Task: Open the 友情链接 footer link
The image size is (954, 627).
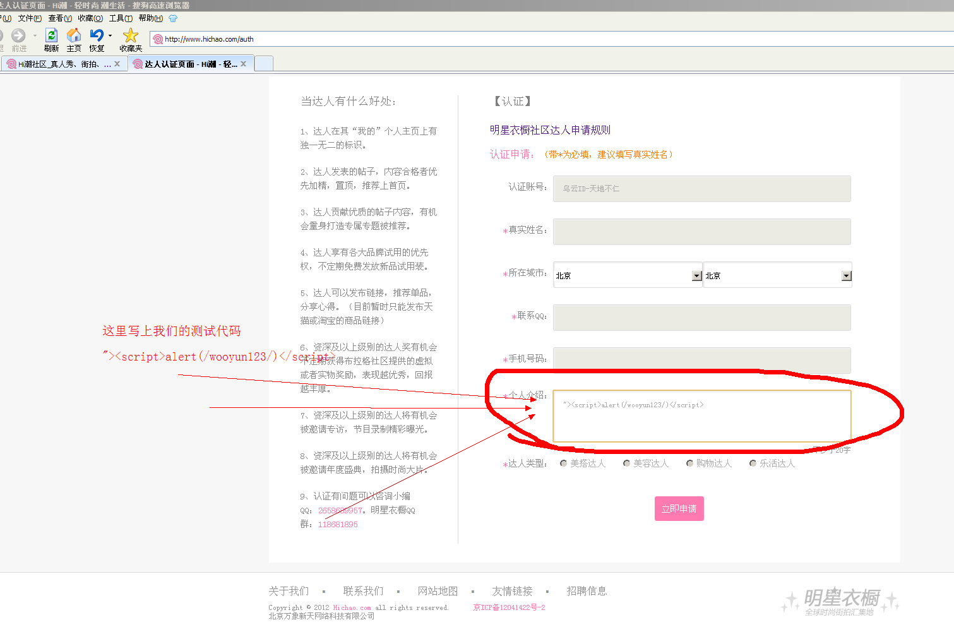Action: pyautogui.click(x=512, y=591)
